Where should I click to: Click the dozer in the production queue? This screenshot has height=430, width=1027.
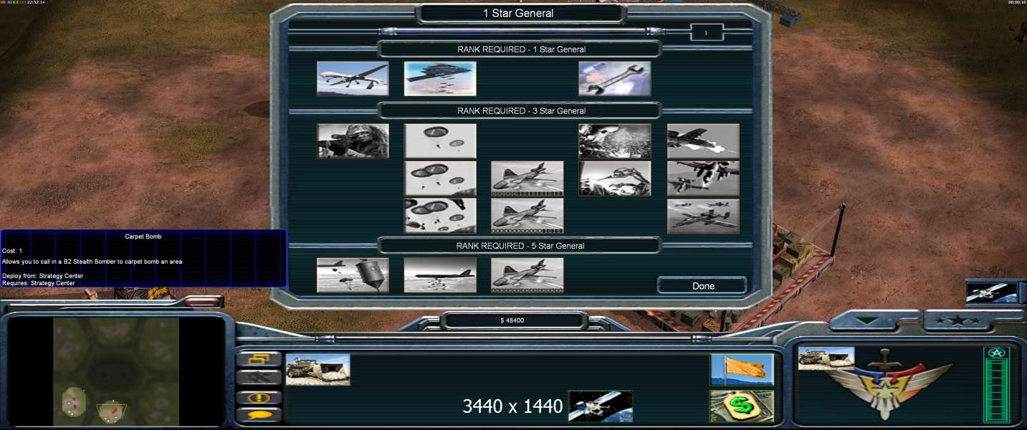[826, 359]
